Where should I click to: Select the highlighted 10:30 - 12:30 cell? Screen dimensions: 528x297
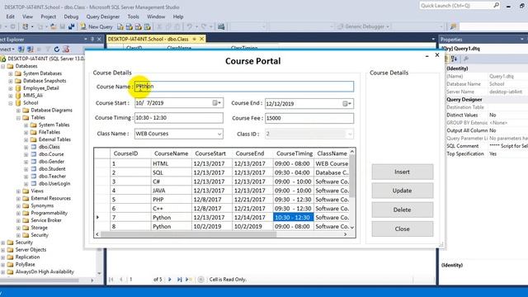click(x=293, y=218)
